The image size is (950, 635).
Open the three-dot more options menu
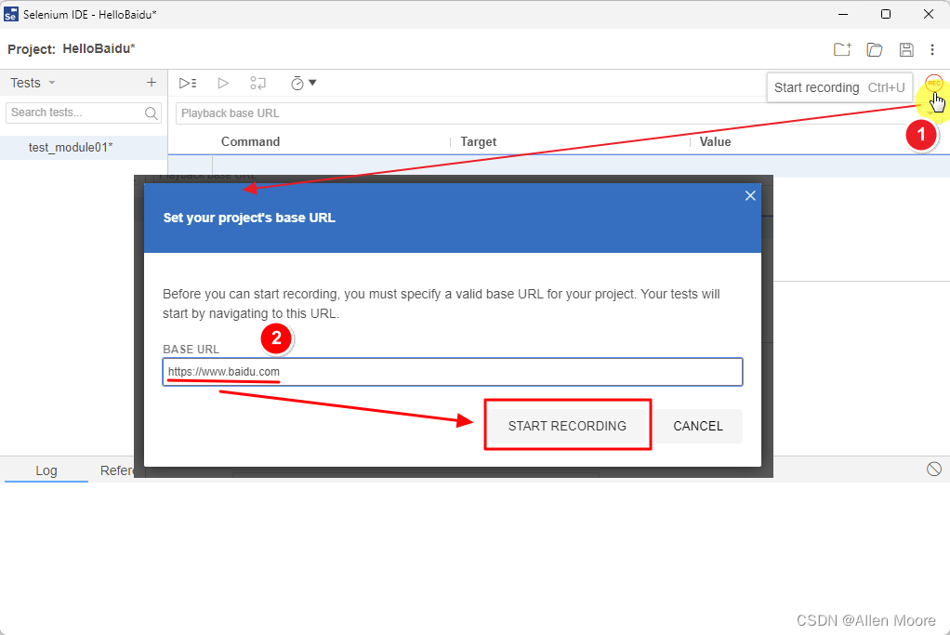(x=932, y=49)
